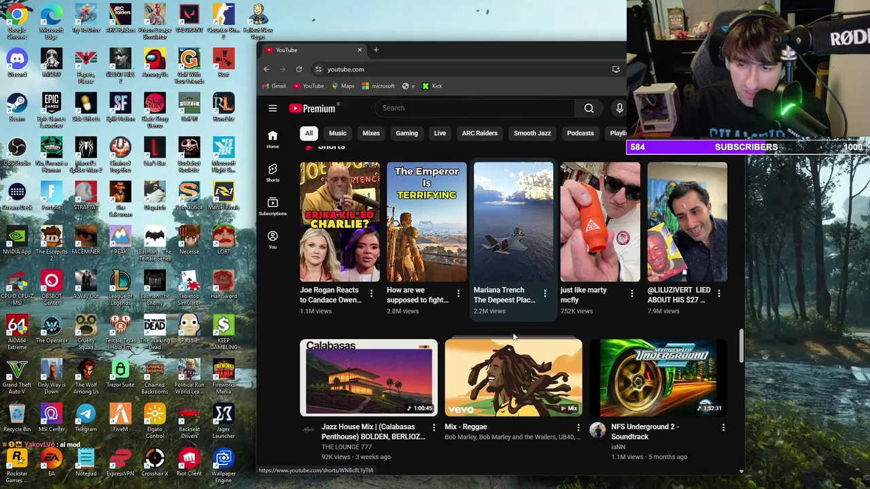Open the Discord desktop shortcut
The height and width of the screenshot is (489, 870).
pos(17,63)
